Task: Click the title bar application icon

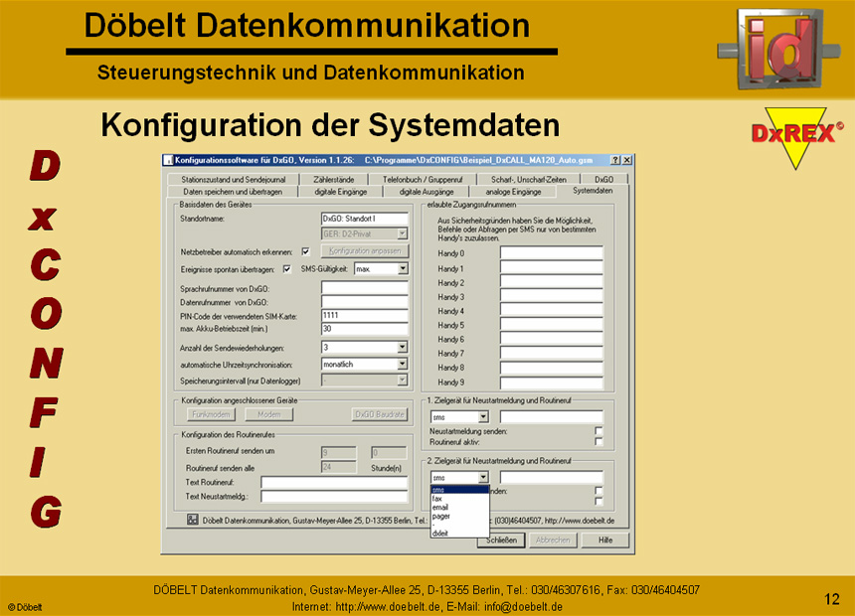Action: (x=168, y=160)
